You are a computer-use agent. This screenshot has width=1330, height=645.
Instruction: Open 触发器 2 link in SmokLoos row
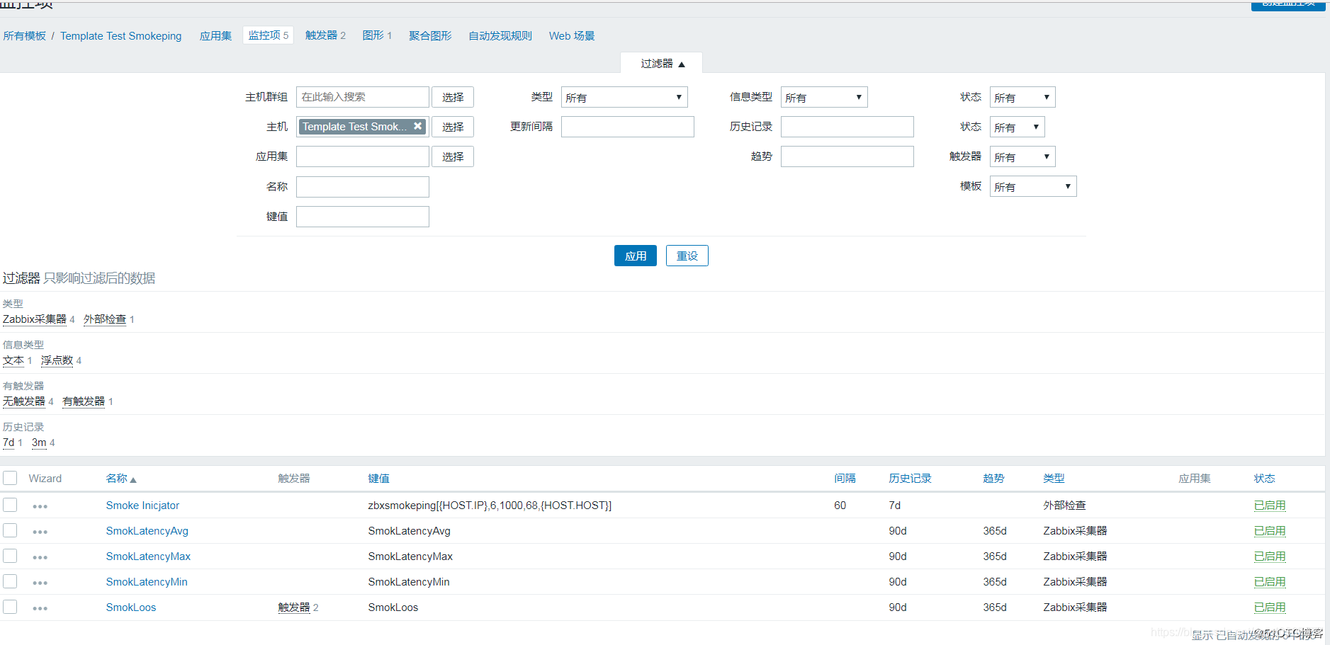294,607
